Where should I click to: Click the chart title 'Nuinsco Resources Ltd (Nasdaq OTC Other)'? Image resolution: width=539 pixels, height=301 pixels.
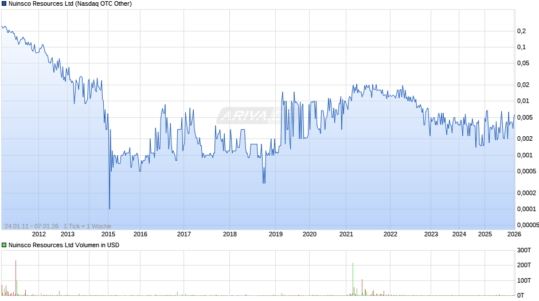coord(70,4)
